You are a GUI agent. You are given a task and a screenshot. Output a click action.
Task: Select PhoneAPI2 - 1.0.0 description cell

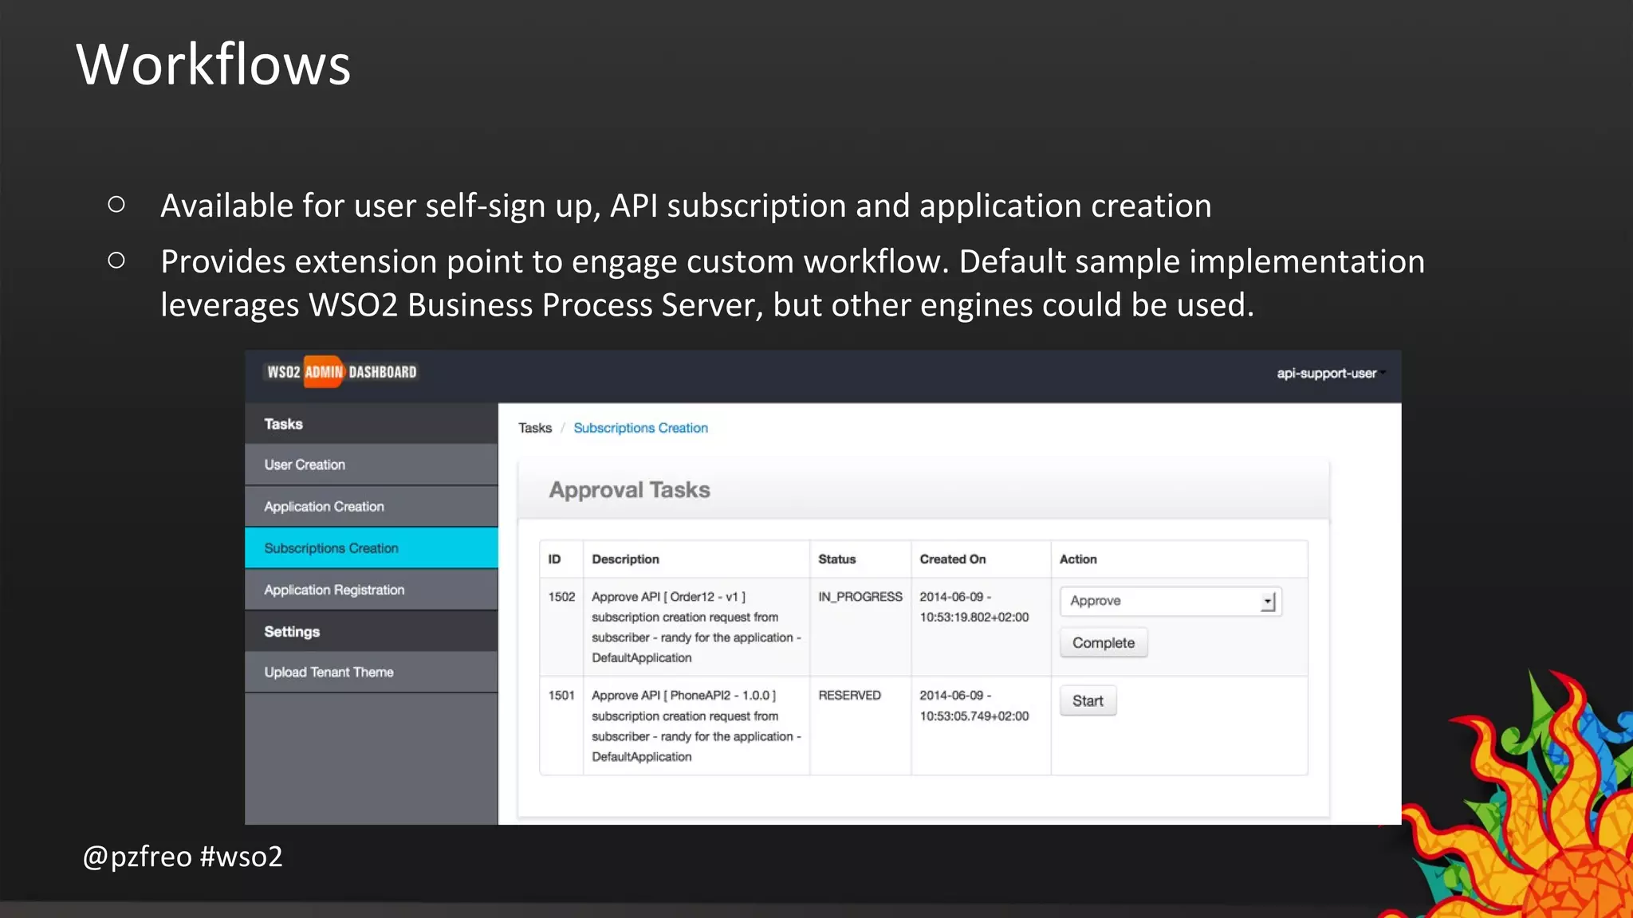coord(696,726)
